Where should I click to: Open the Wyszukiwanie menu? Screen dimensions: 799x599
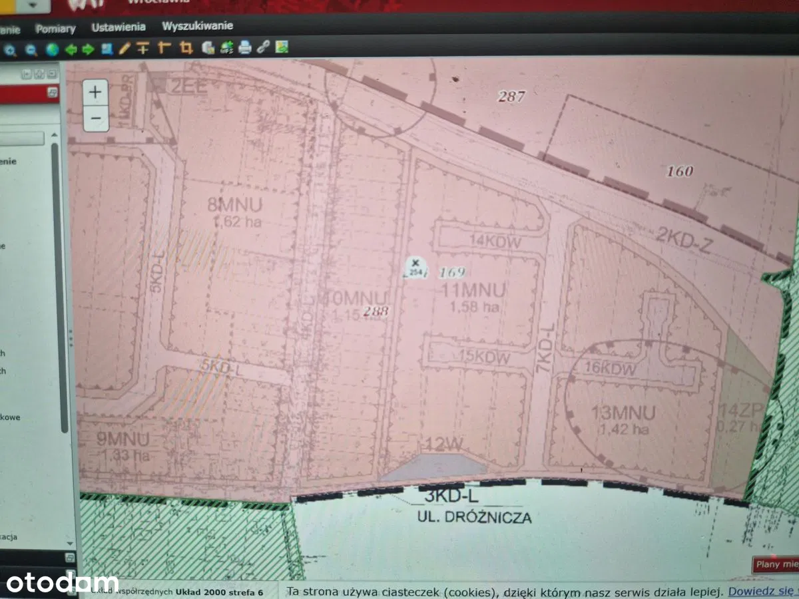pos(197,26)
